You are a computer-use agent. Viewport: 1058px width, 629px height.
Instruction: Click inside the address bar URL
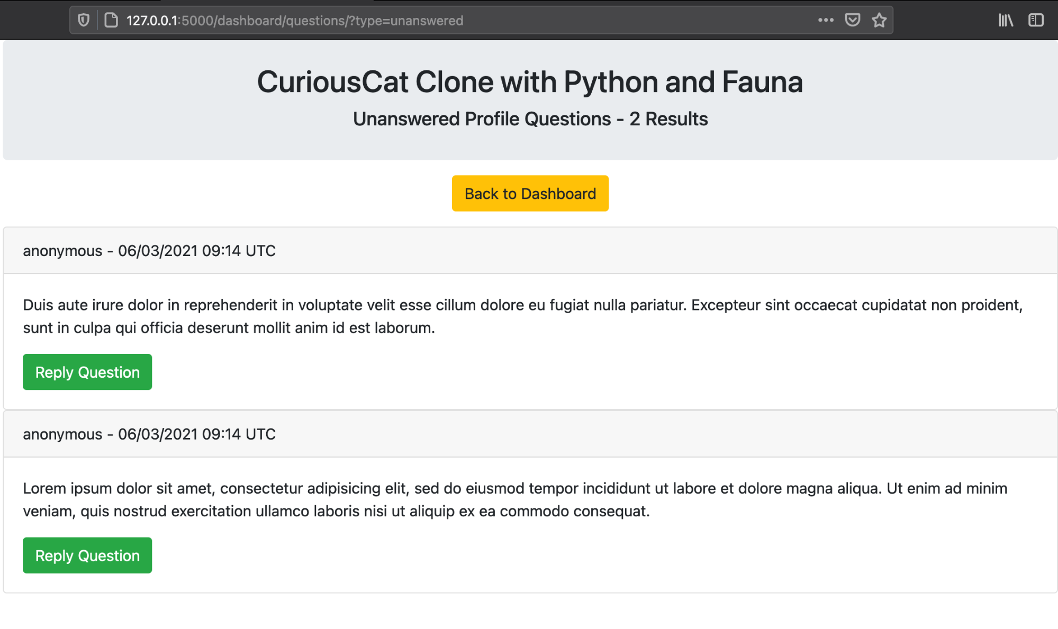click(294, 20)
